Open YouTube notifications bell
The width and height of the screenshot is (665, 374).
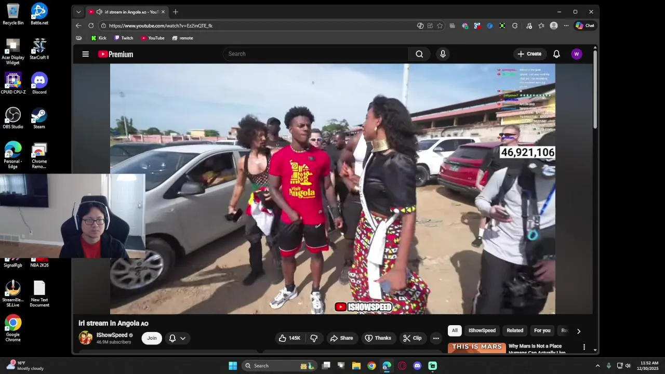(556, 54)
